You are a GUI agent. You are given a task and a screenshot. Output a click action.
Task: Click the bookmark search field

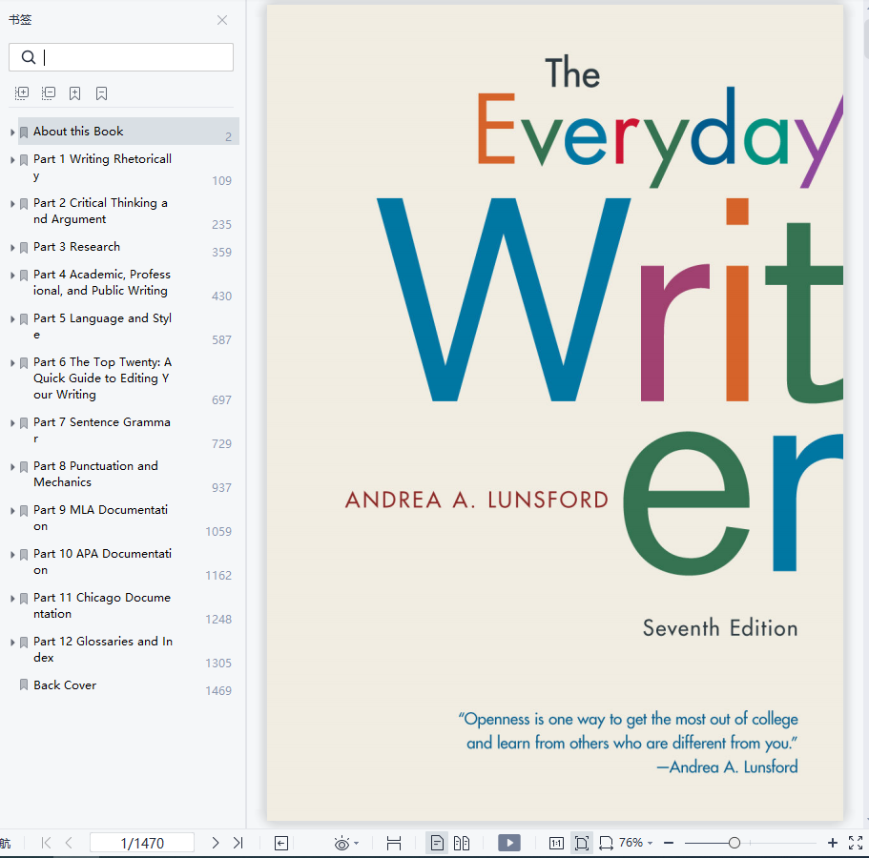click(x=121, y=57)
